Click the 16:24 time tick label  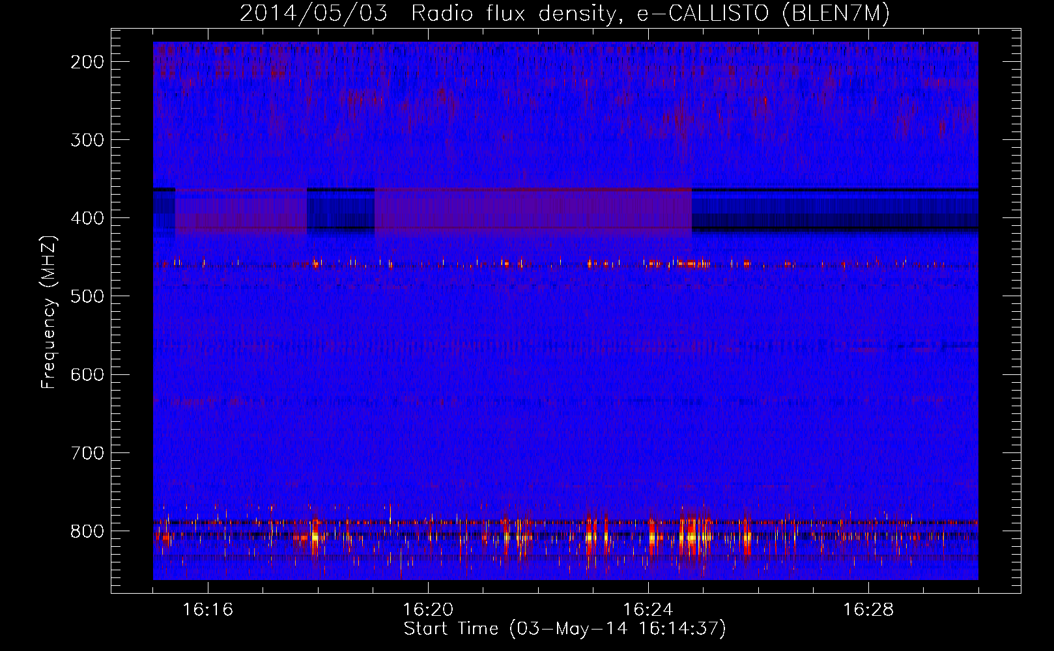[648, 610]
